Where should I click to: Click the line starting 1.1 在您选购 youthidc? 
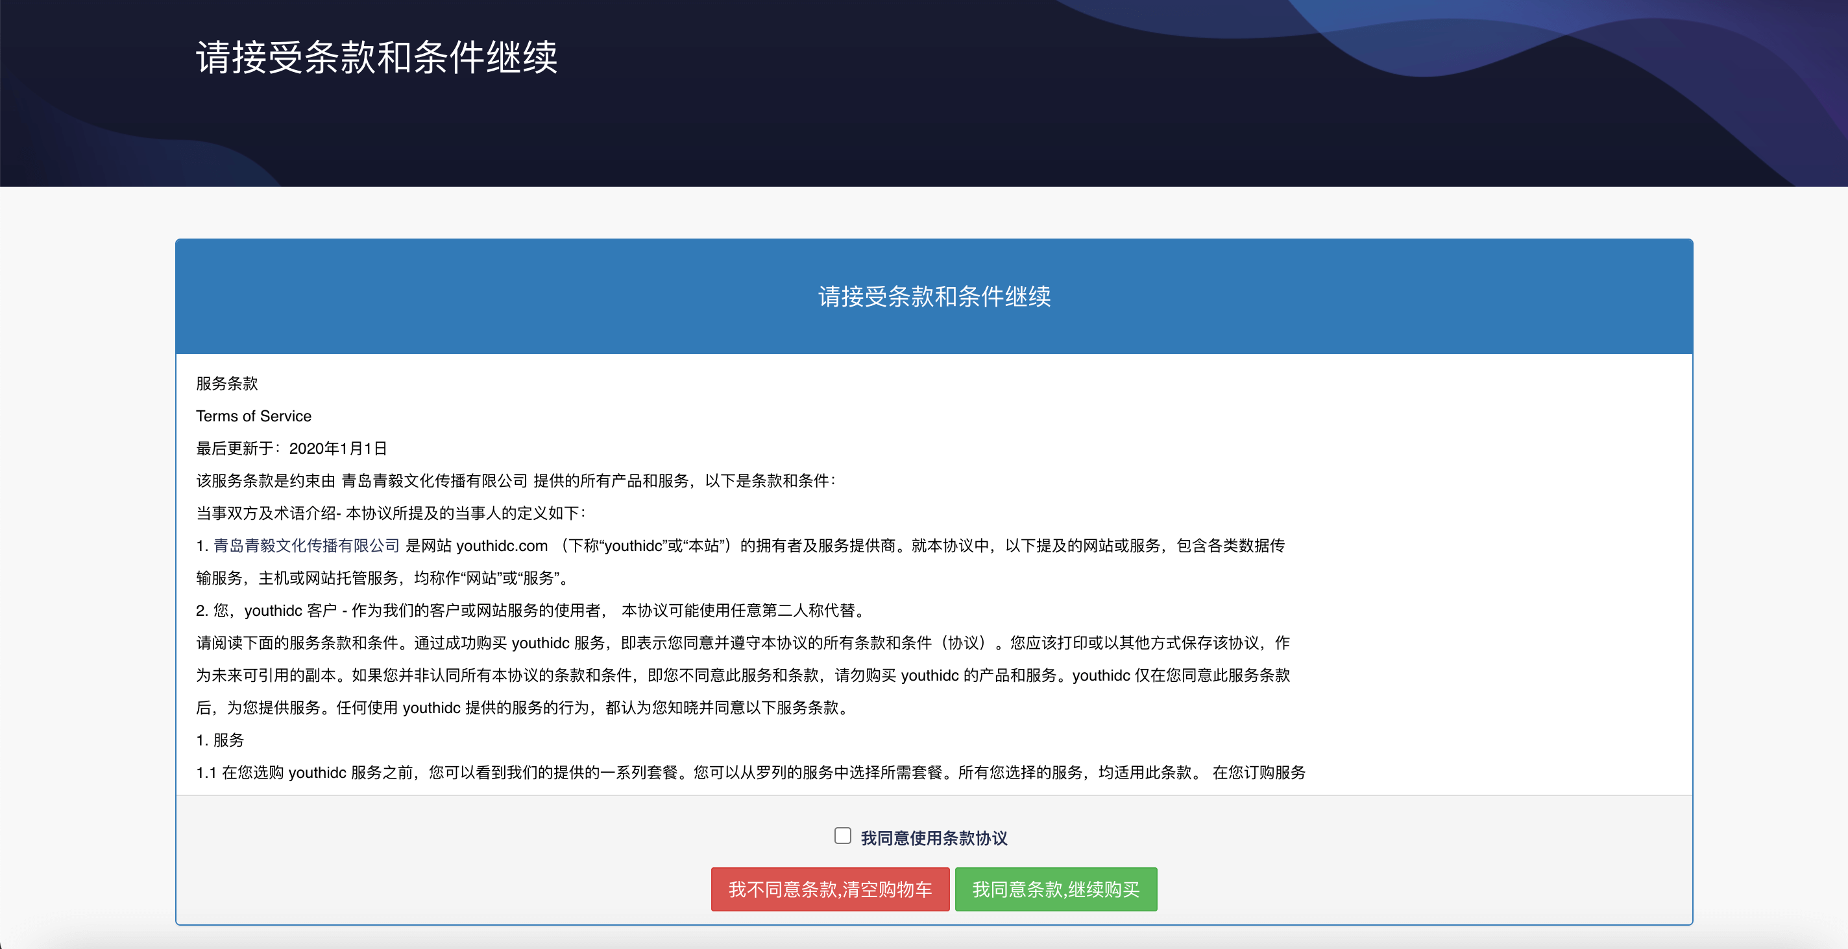coord(750,773)
